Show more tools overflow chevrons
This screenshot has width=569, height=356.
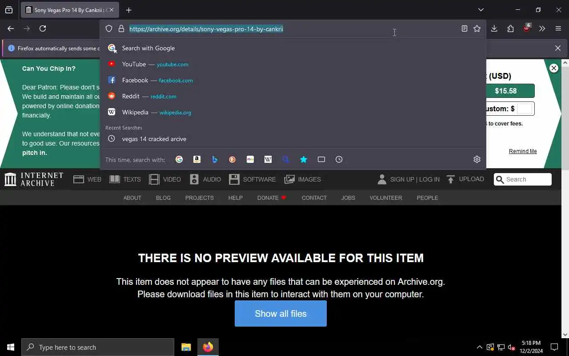tap(542, 28)
